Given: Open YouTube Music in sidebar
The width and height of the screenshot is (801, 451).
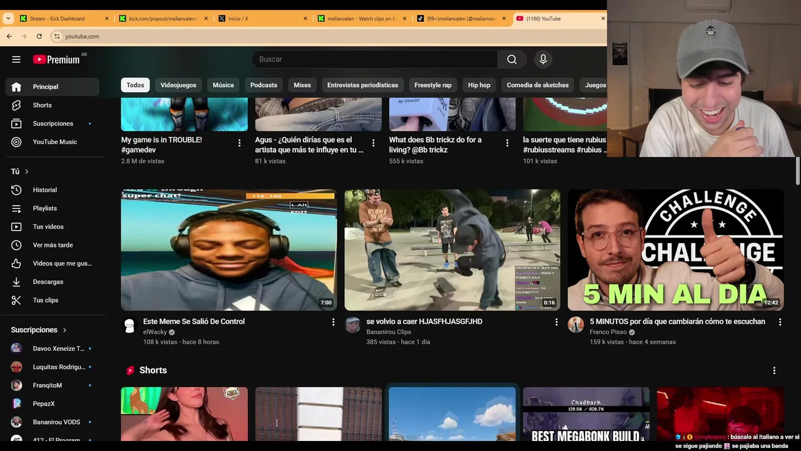Looking at the screenshot, I should pyautogui.click(x=52, y=142).
